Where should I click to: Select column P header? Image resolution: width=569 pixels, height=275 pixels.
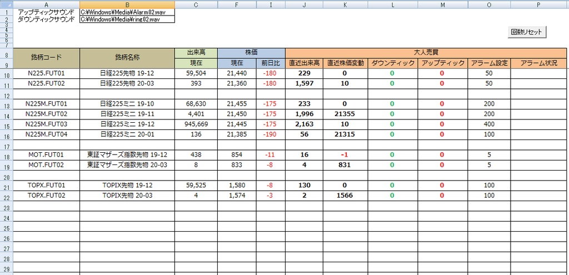538,4
